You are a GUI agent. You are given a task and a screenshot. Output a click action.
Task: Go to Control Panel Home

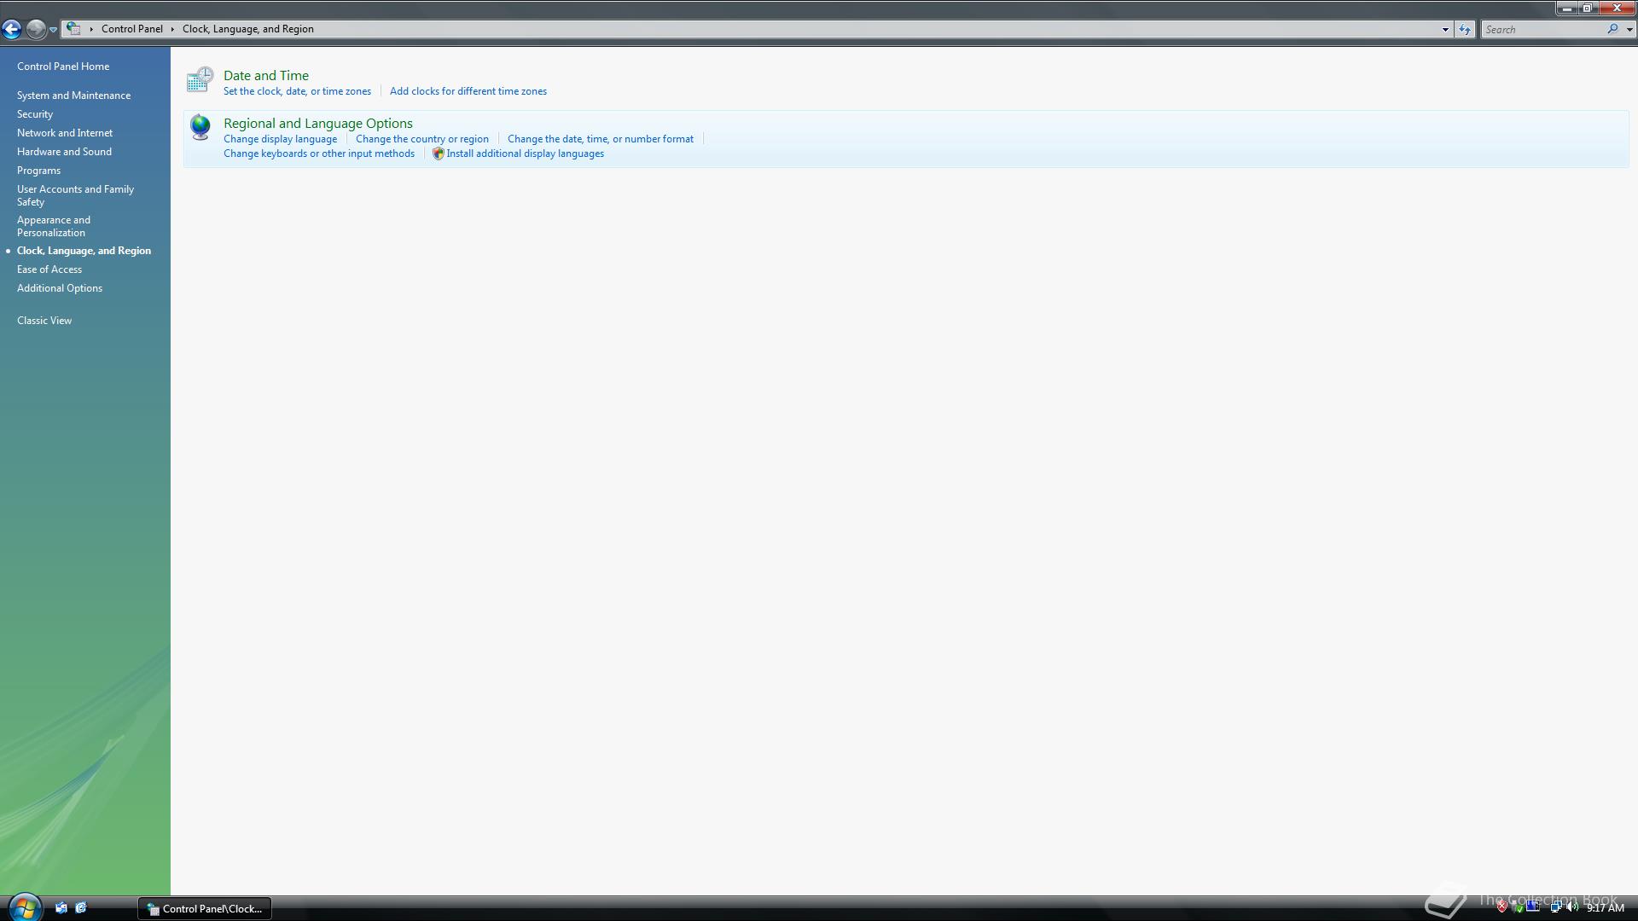tap(63, 67)
